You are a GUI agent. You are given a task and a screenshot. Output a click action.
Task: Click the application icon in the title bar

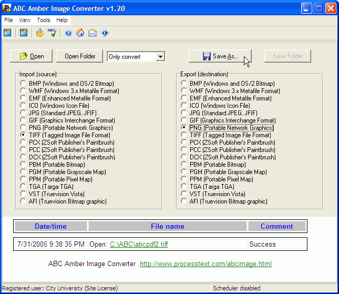tap(7, 8)
